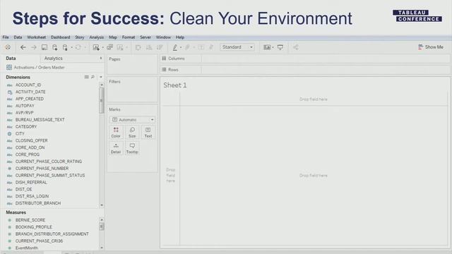Open the Help menu

coord(180,37)
